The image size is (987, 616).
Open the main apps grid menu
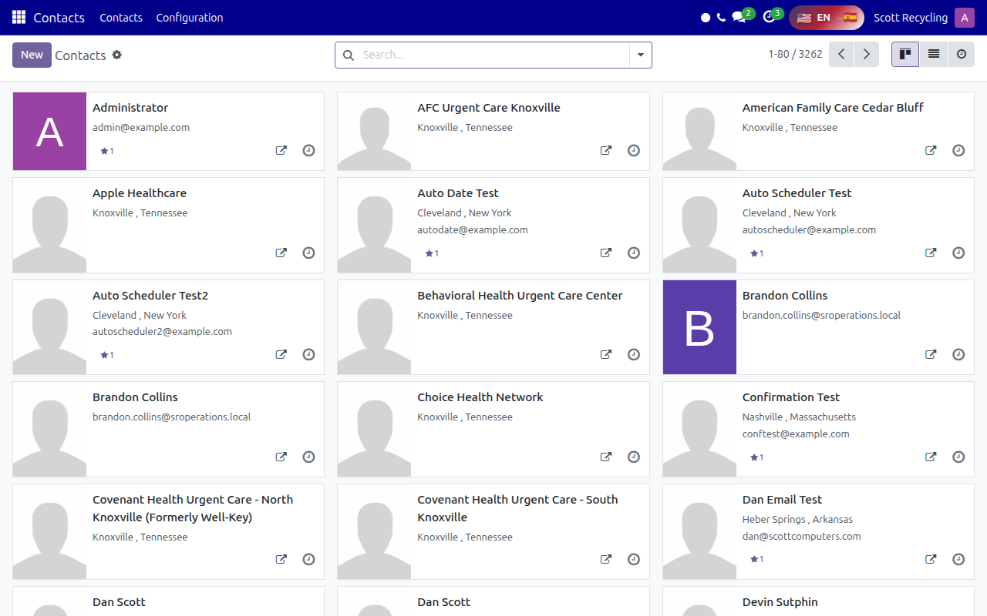pos(19,17)
